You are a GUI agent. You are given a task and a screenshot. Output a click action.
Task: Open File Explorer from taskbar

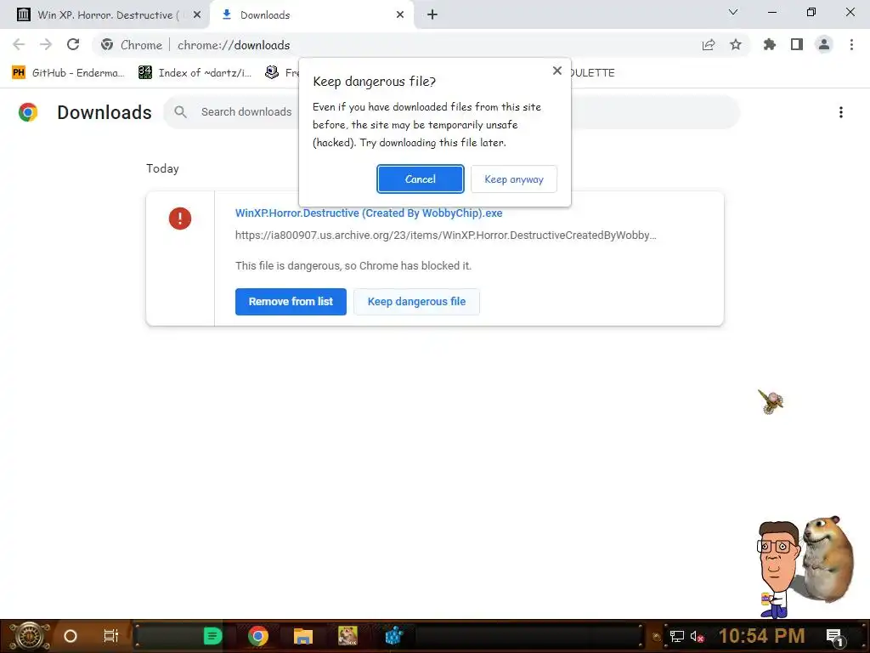coord(303,636)
